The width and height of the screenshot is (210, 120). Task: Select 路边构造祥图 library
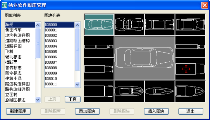click(x=20, y=84)
